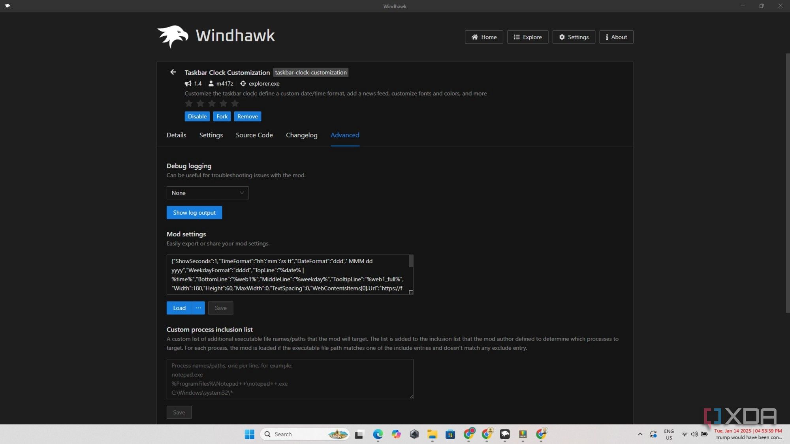Open Debug logging dropdown set to None

pyautogui.click(x=207, y=193)
